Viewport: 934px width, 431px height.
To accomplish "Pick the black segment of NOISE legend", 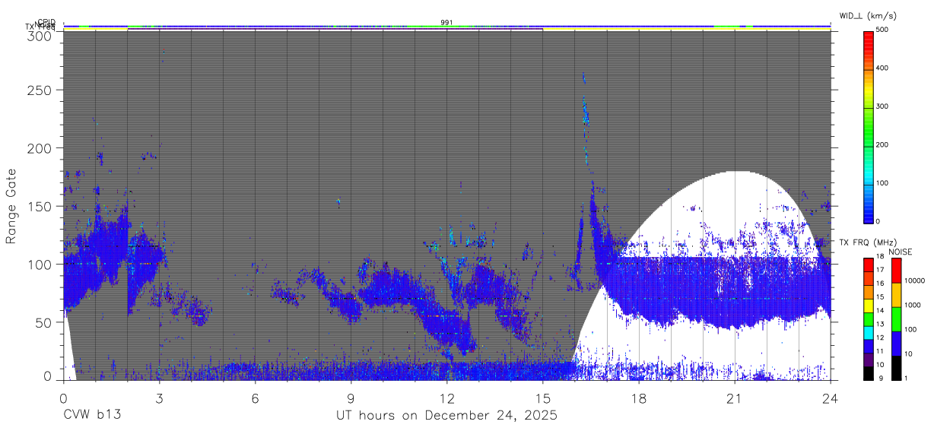I will pyautogui.click(x=896, y=368).
